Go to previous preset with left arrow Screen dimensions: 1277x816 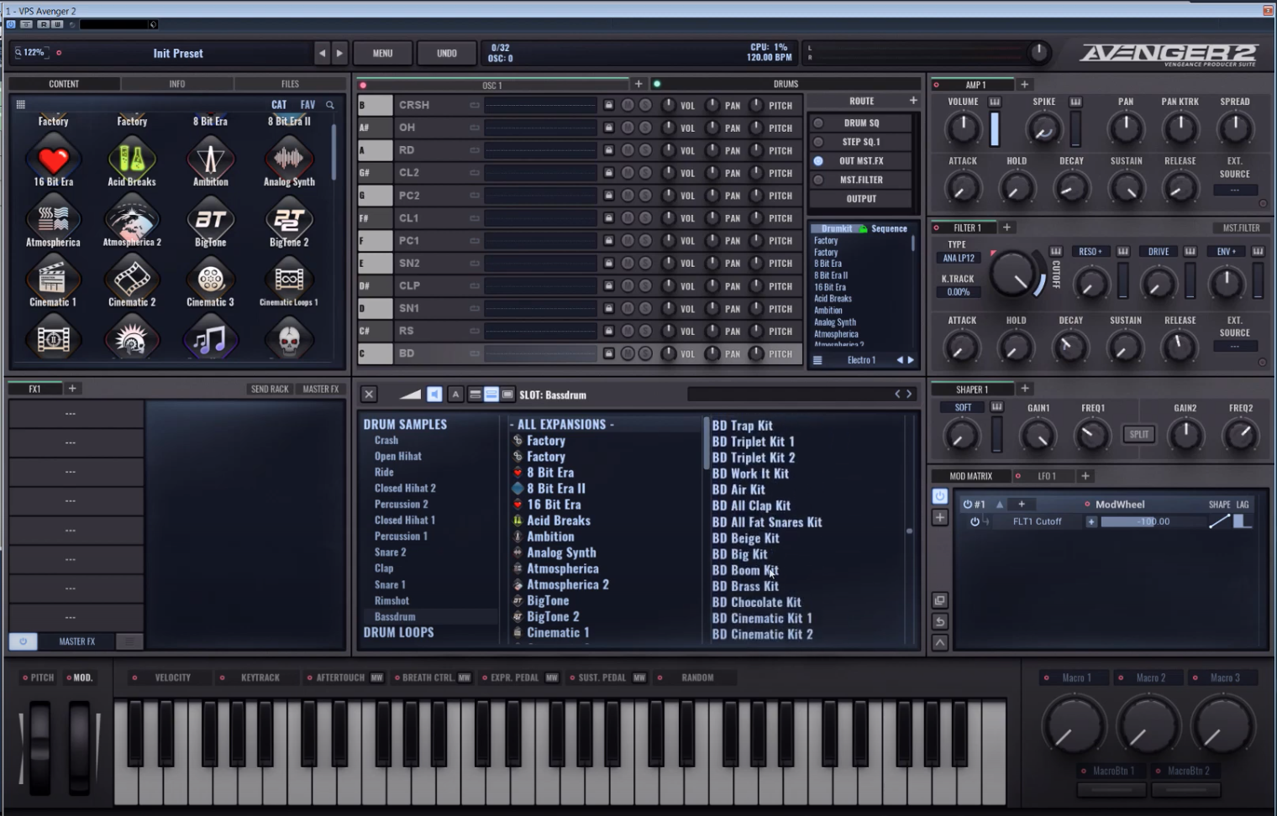[322, 53]
